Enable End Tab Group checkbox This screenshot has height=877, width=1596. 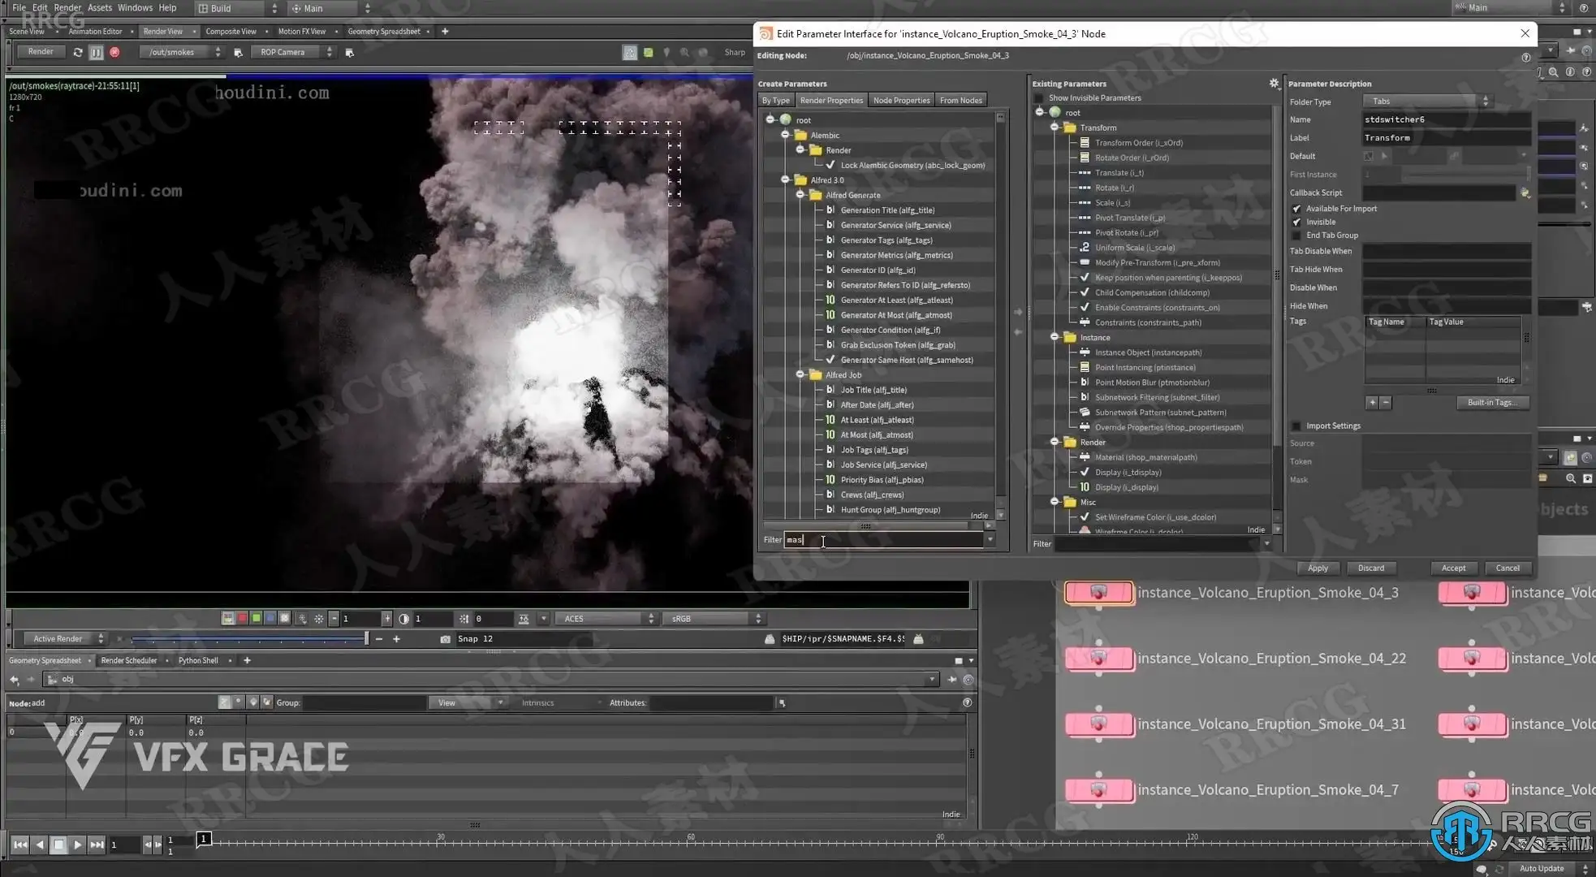[1296, 235]
